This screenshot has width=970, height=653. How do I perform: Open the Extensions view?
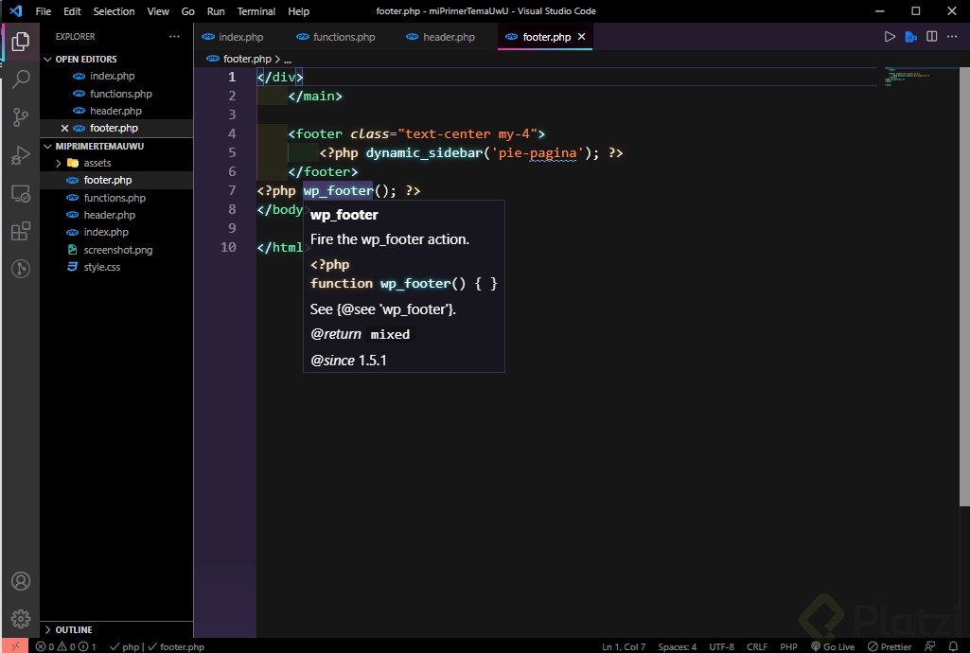[x=20, y=231]
